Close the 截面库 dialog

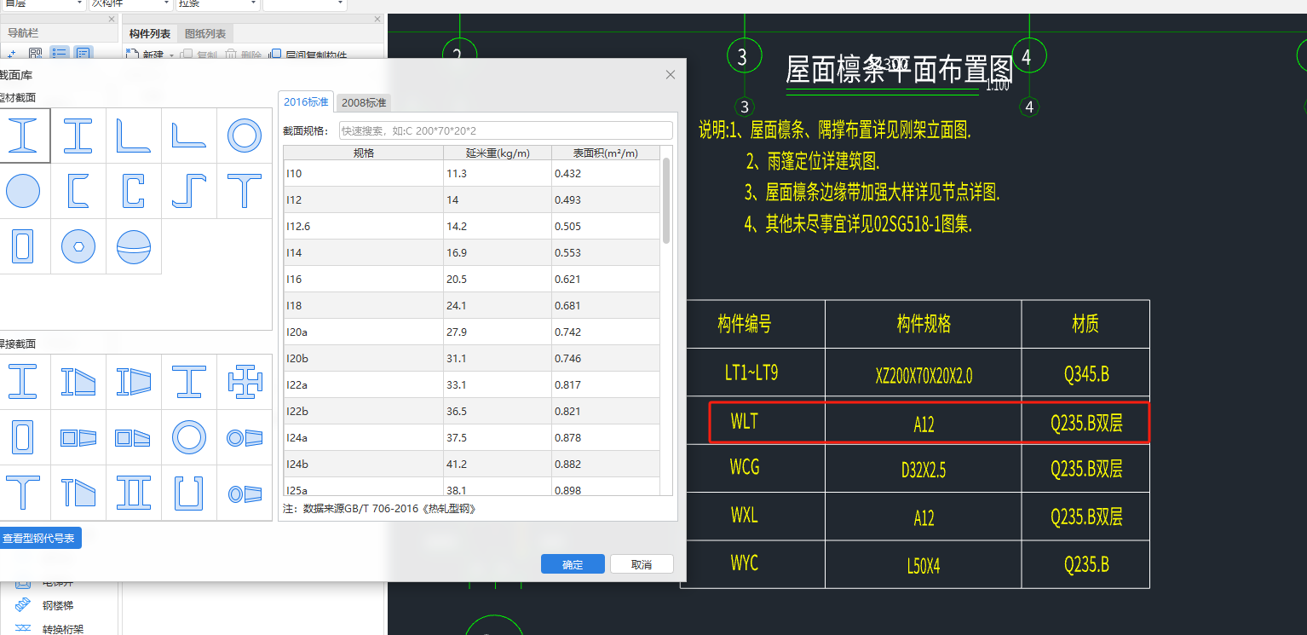[x=670, y=75]
